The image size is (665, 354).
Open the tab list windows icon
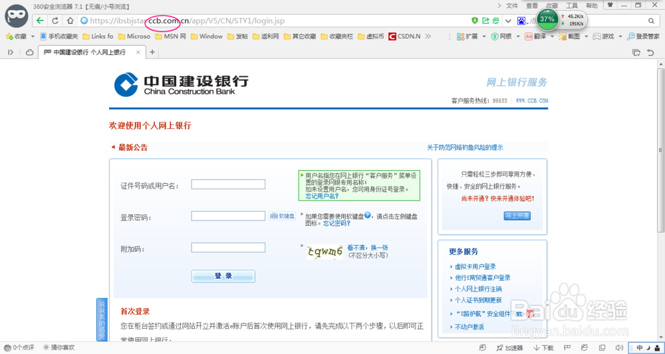coord(636,52)
